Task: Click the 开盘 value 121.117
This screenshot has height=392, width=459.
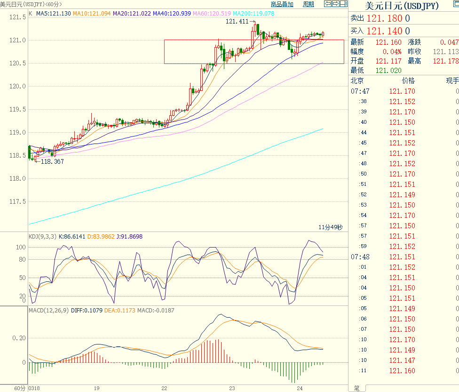Action: point(388,61)
